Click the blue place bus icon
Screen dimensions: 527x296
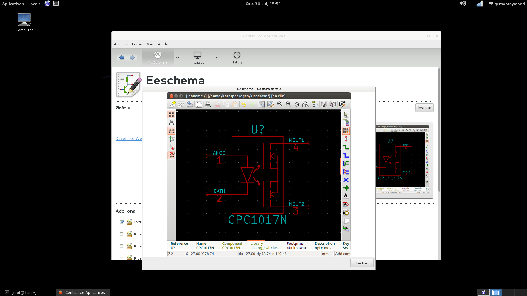(346, 155)
